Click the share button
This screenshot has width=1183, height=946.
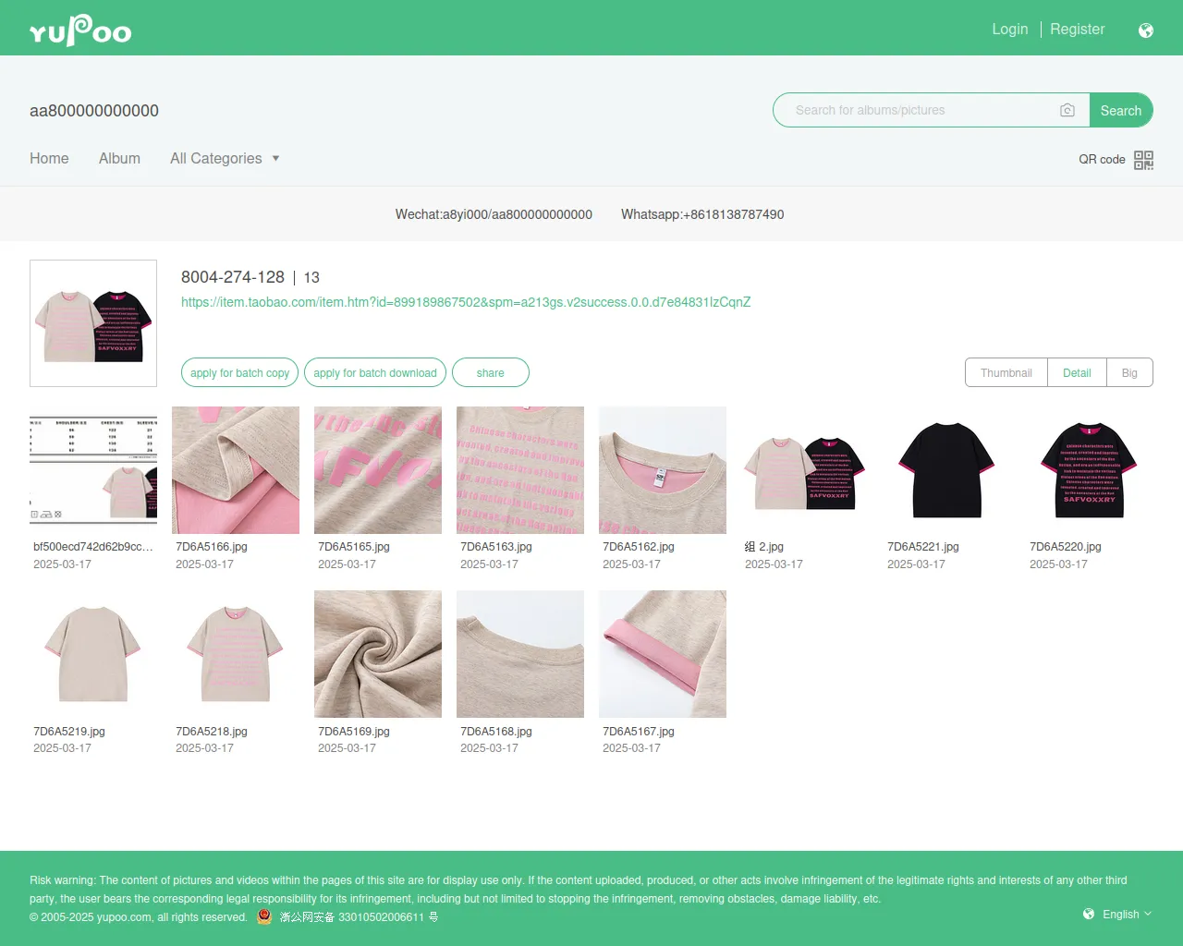coord(491,372)
